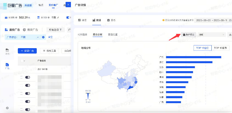Click the 投放工具 button

coord(49,51)
